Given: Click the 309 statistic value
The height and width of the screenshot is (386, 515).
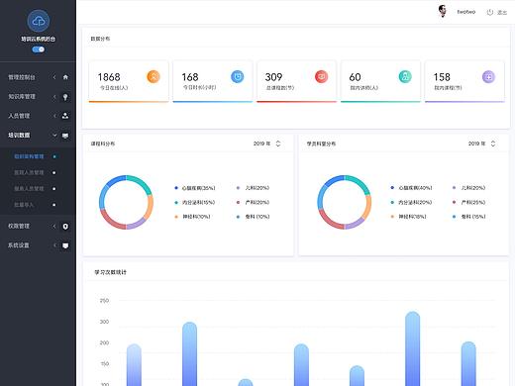Looking at the screenshot, I should coord(273,77).
